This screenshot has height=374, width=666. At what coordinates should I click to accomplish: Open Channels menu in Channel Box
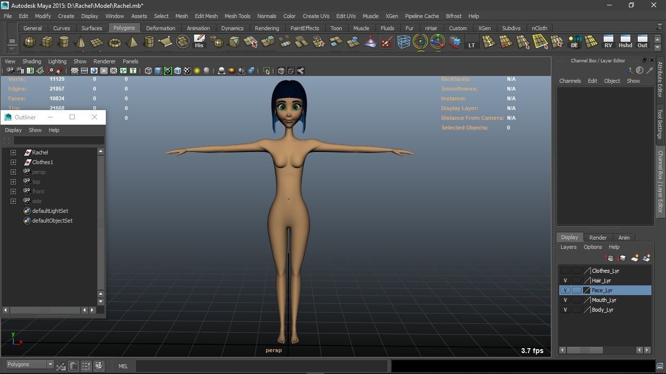[570, 81]
